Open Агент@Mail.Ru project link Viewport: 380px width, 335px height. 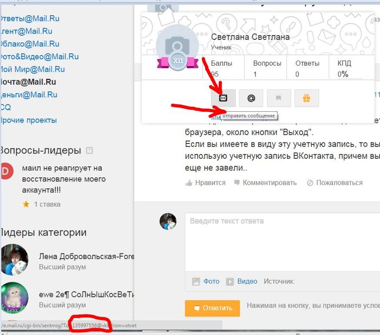click(26, 31)
